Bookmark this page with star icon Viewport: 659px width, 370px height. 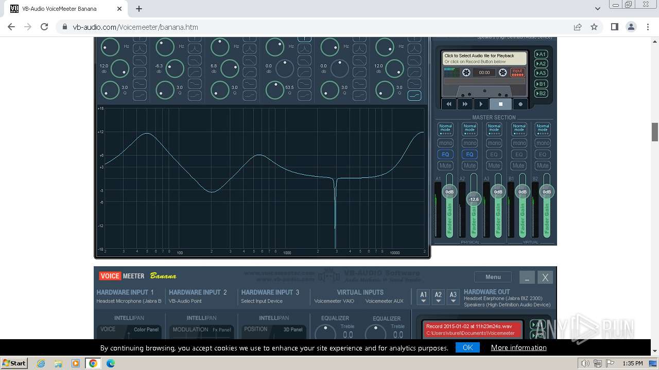click(x=594, y=27)
